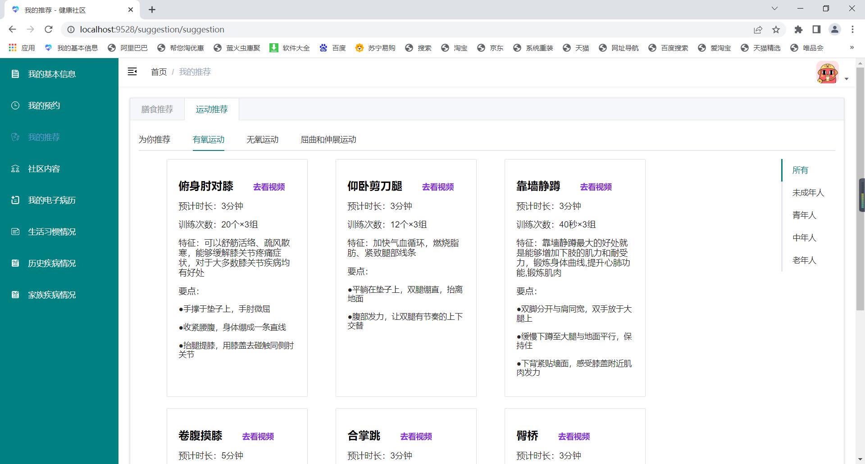The width and height of the screenshot is (865, 464).
Task: Open the 软件大全 bookmark
Action: click(x=290, y=48)
